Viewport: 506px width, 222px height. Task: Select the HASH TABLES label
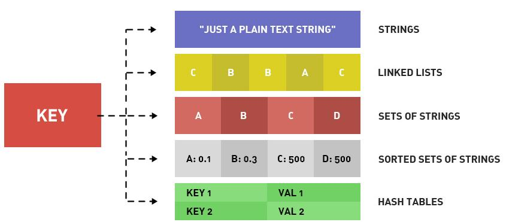coord(410,202)
